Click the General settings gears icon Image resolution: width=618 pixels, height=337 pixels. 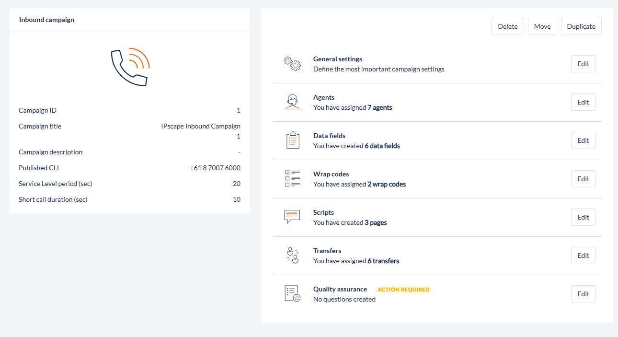coord(292,63)
